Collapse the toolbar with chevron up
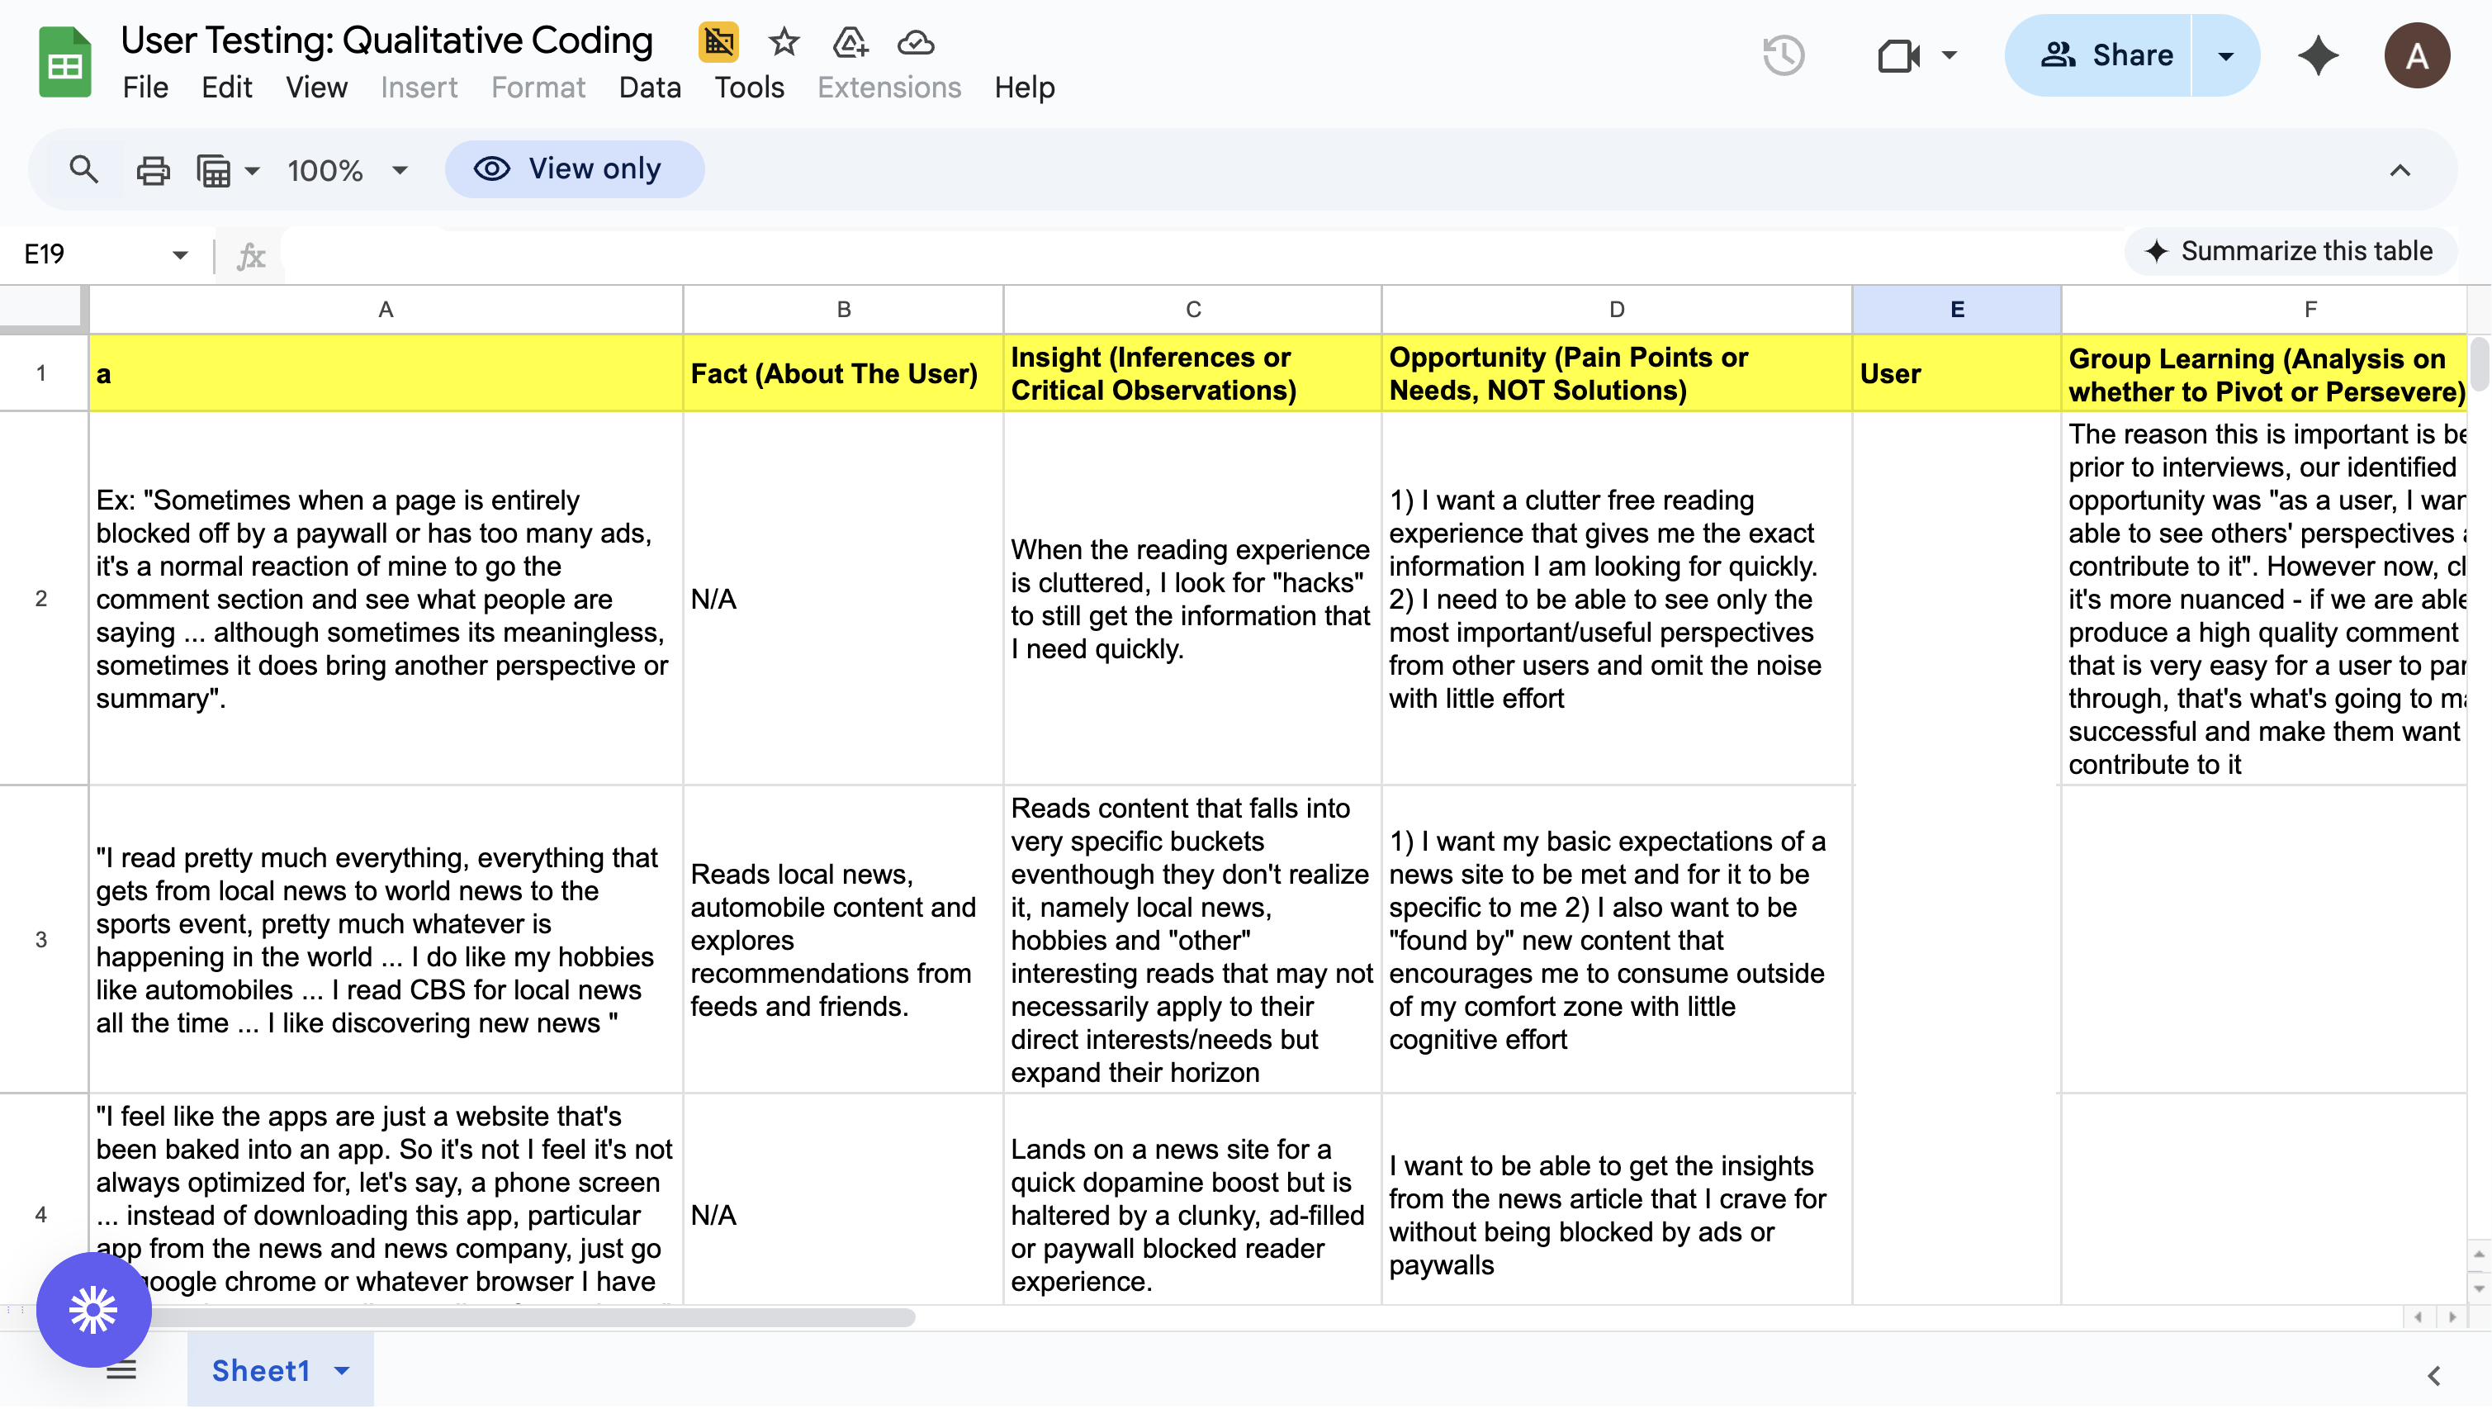The width and height of the screenshot is (2492, 1409). [2400, 170]
